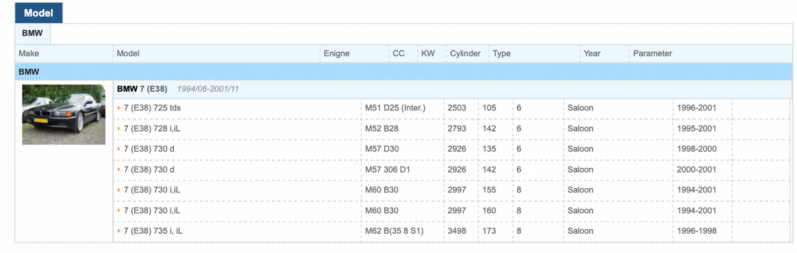Click the Make column header
This screenshot has height=253, width=797.
tap(29, 54)
